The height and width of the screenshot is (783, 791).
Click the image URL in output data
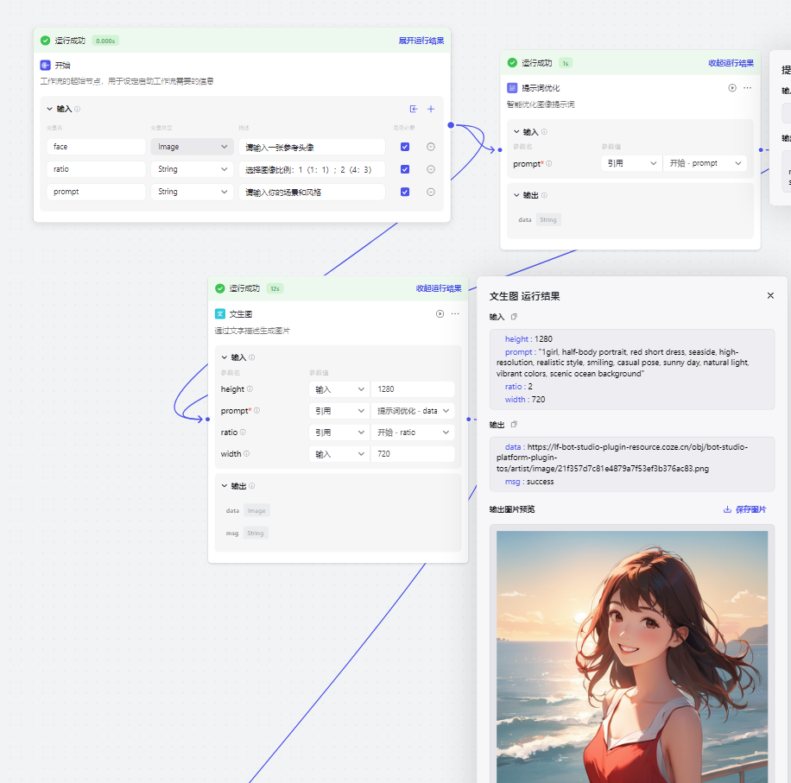click(622, 458)
